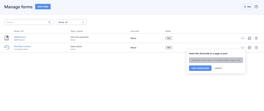This screenshot has width=264, height=111.
Task: Click the ABCProduct one-time payment book icon
Action: (7, 38)
